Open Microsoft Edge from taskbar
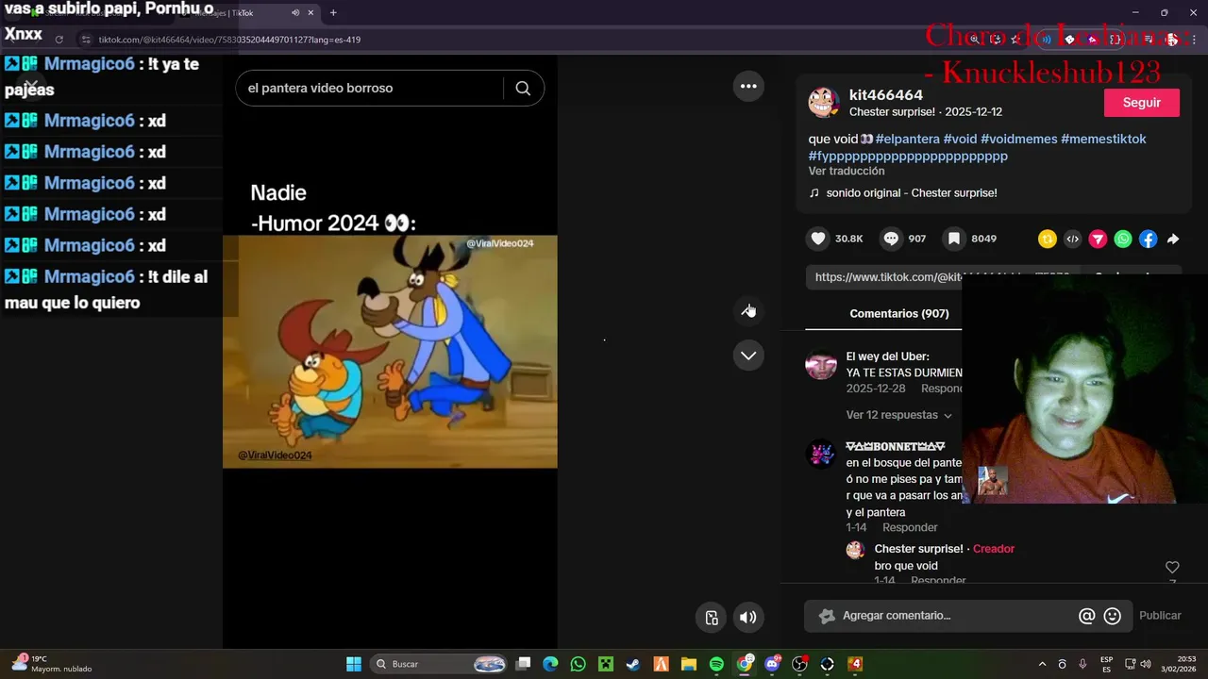The image size is (1208, 679). [550, 664]
